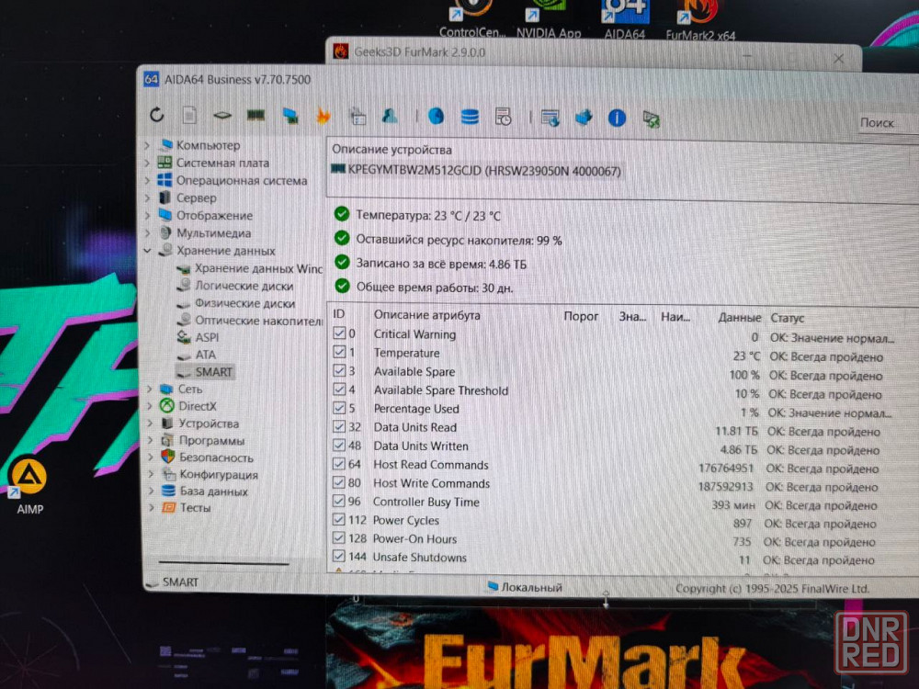Open the Report page icon in toolbar
The image size is (919, 689).
[189, 115]
